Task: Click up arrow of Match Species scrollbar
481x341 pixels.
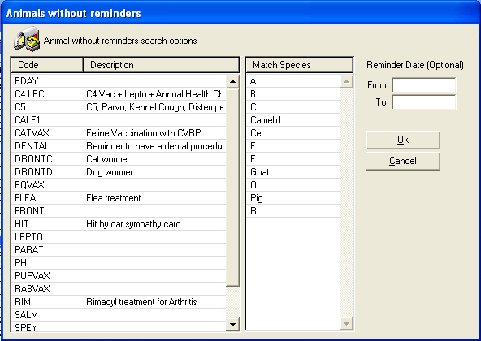Action: pyautogui.click(x=346, y=81)
